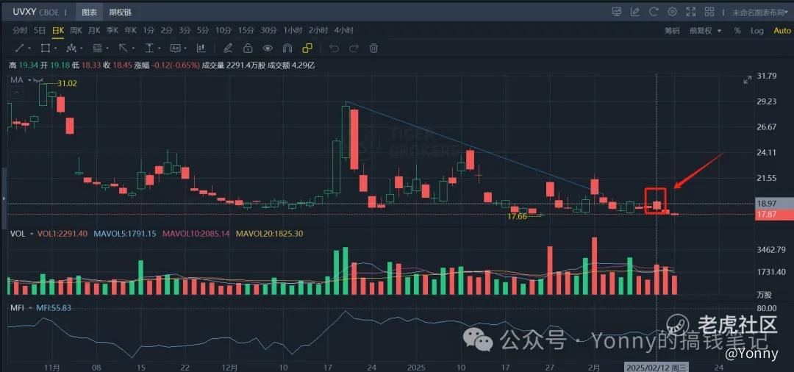Screen dimensions: 794x372
Task: Select the 30分 timeframe
Action: coord(269,30)
